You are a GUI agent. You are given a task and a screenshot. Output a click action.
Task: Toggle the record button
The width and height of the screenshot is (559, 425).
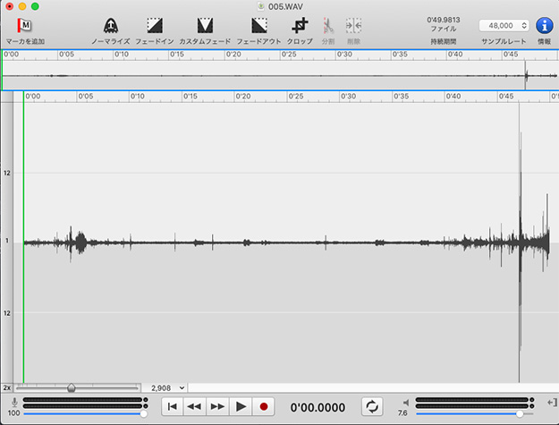tap(264, 406)
